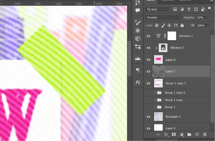Click the Layers scrollbar down arrow
The width and height of the screenshot is (215, 141).
pyautogui.click(x=212, y=128)
